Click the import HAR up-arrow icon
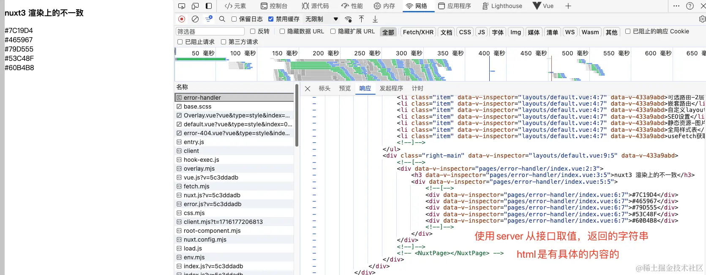The width and height of the screenshot is (706, 275). pyautogui.click(x=362, y=19)
